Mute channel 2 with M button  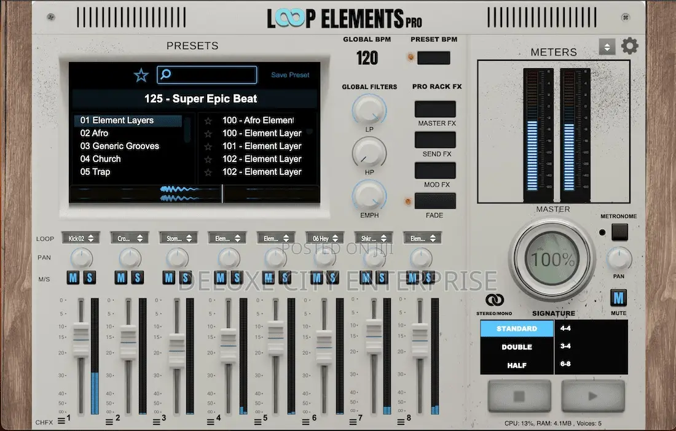click(x=121, y=278)
